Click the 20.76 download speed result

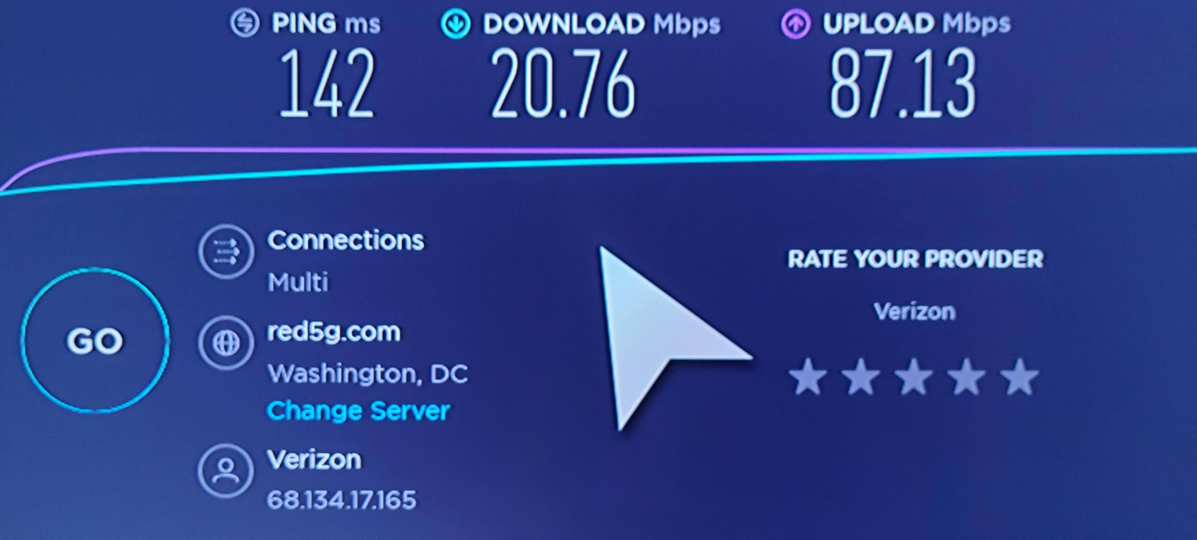point(563,83)
